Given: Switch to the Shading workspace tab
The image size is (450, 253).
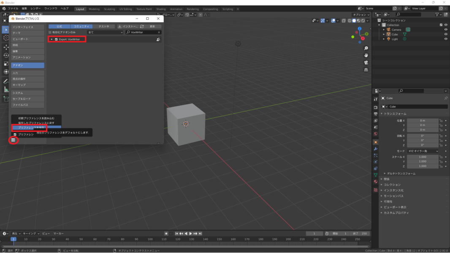Looking at the screenshot, I should (x=161, y=9).
